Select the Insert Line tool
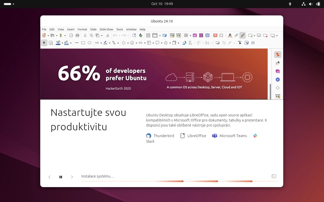 [77, 43]
